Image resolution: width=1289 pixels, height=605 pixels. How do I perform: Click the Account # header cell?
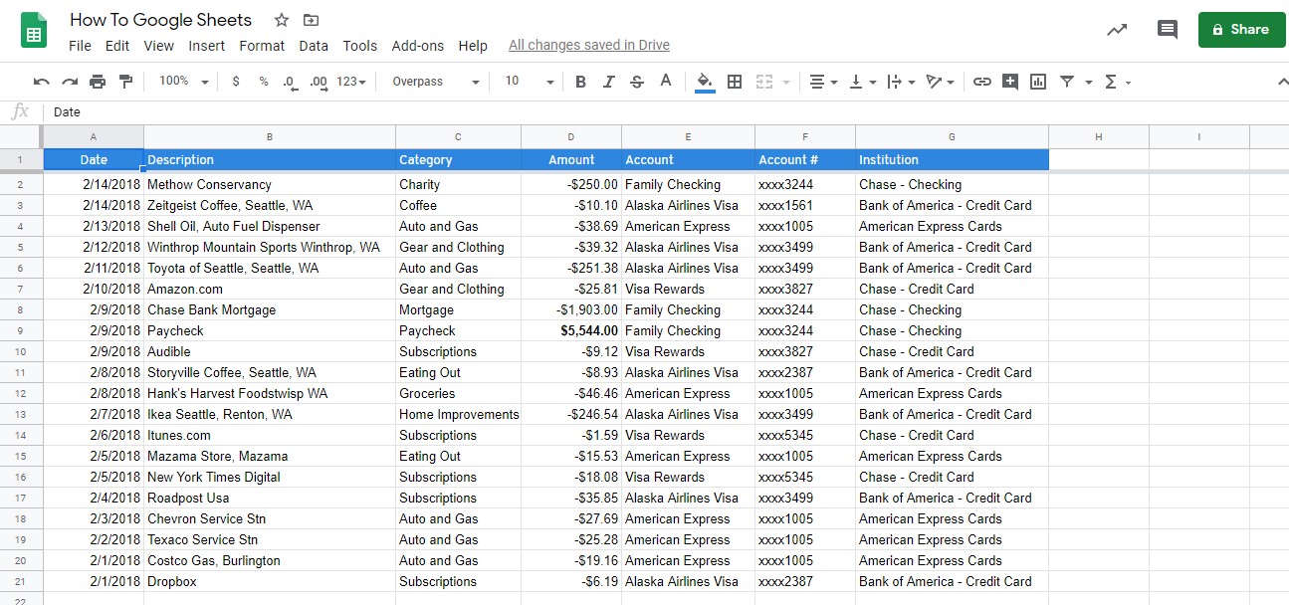[x=805, y=159]
